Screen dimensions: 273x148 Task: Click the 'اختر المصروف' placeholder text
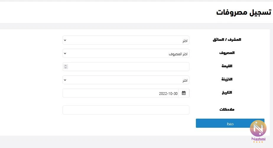pyautogui.click(x=178, y=54)
